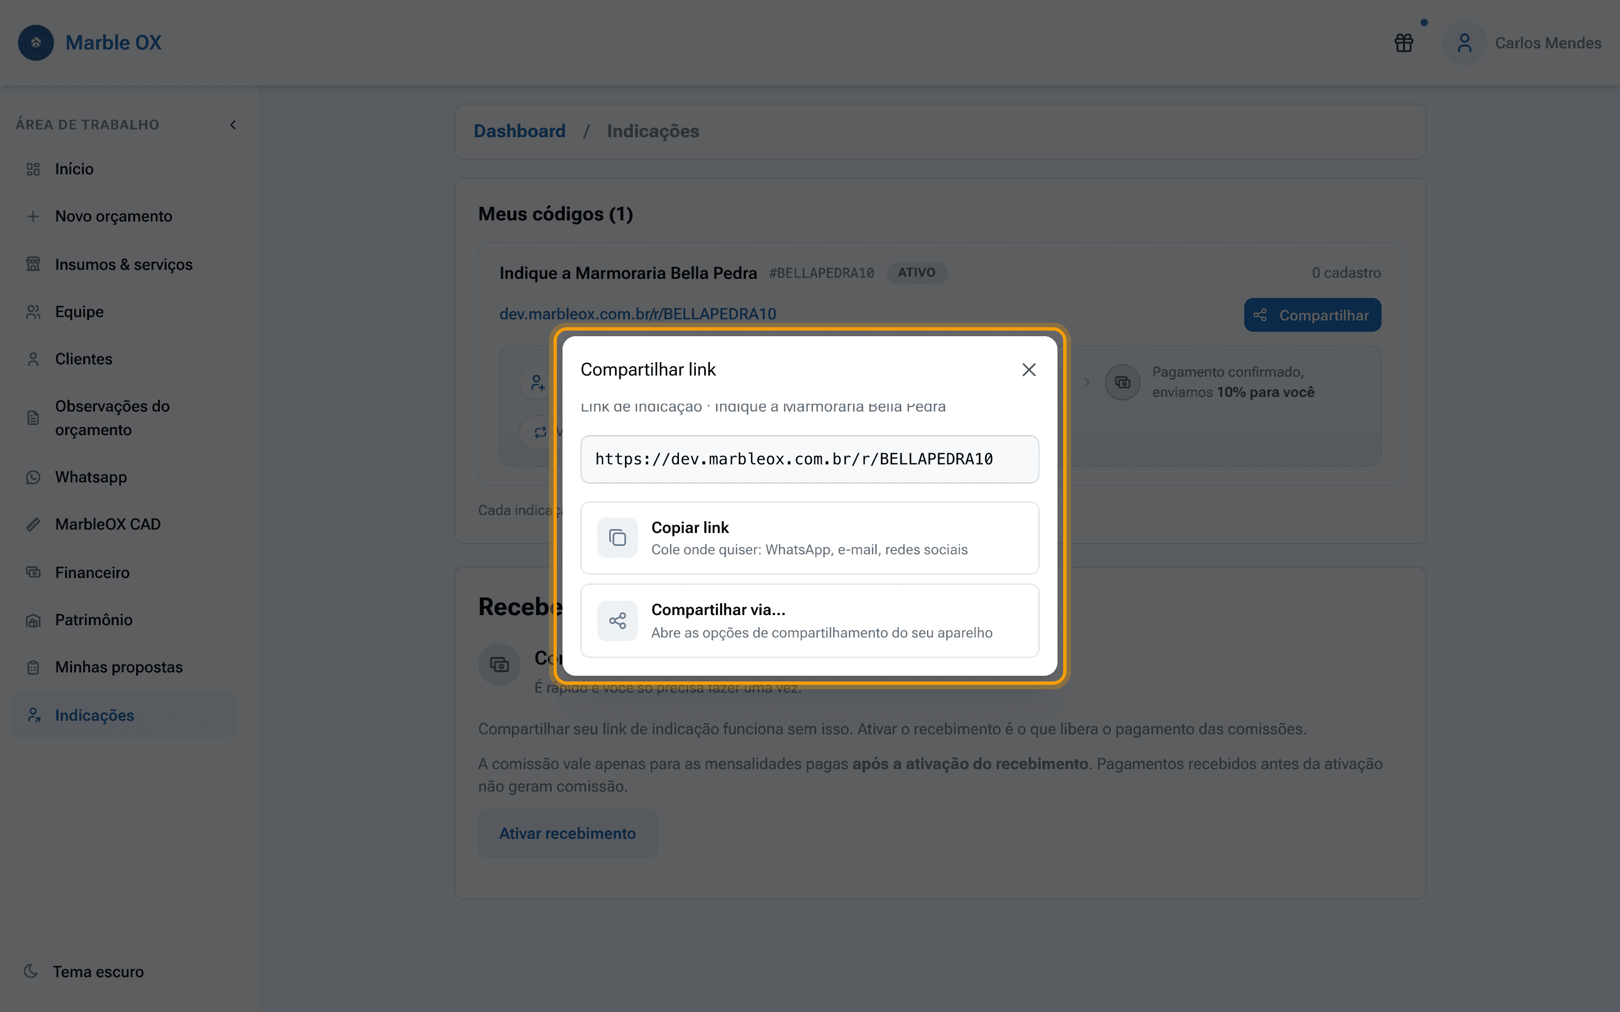1620x1012 pixels.
Task: Click the recurring arrows step icon
Action: click(539, 432)
